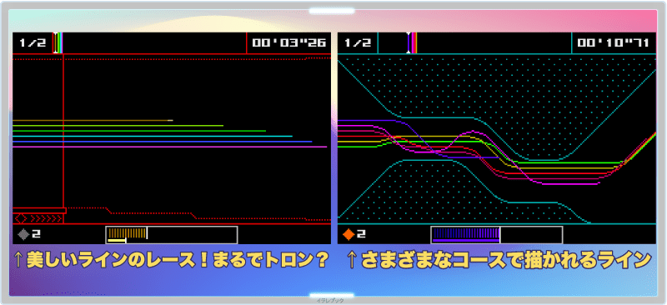The height and width of the screenshot is (305, 667).
Task: Open the right cyan-track game screenshot
Action: coord(496,138)
